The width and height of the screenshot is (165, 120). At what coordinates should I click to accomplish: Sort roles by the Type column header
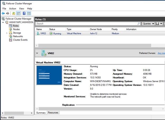[69, 29]
